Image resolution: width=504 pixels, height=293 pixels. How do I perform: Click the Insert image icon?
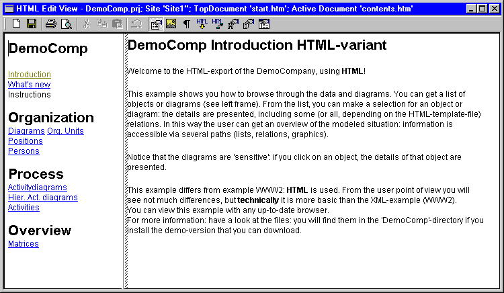click(171, 24)
